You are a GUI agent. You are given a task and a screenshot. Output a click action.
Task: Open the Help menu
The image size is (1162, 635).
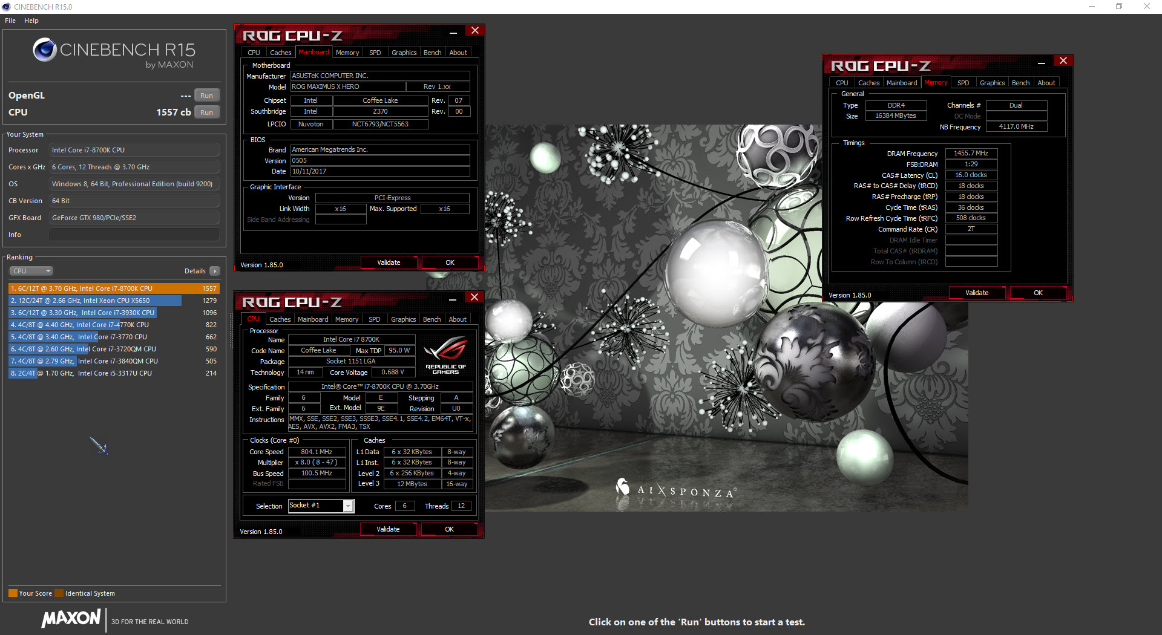(31, 21)
